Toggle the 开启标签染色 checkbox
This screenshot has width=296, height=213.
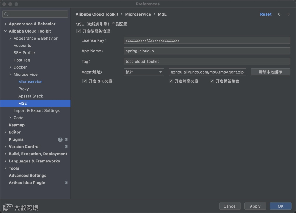[x=212, y=81]
